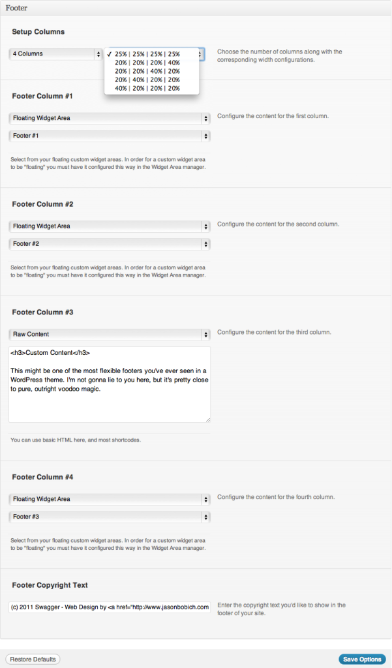
Task: Collapse the Footer panel title bar
Action: pos(196,8)
